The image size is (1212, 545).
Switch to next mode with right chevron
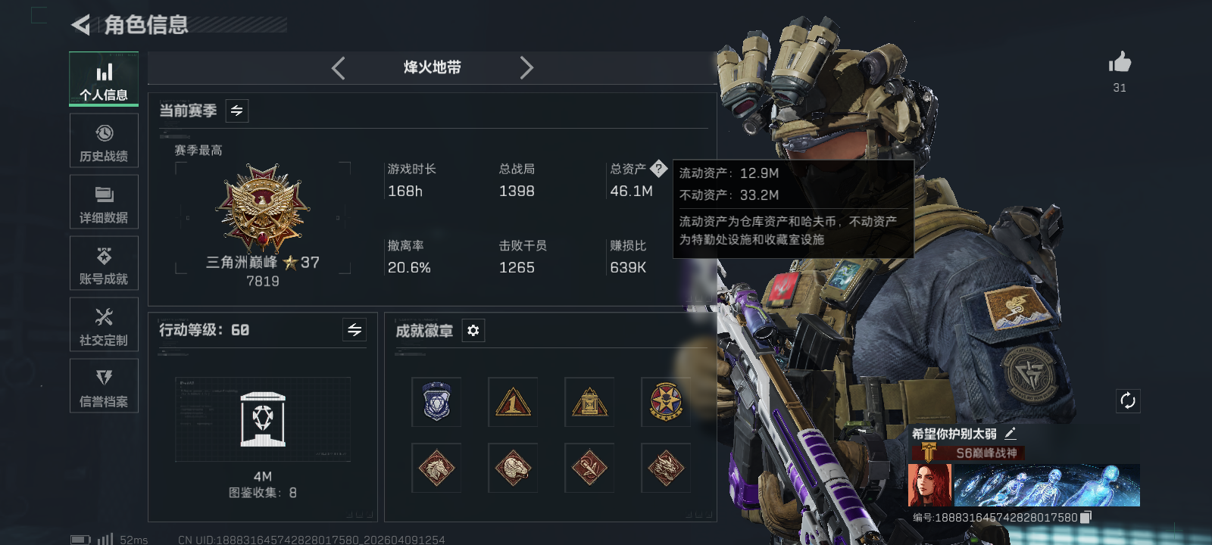tap(526, 68)
